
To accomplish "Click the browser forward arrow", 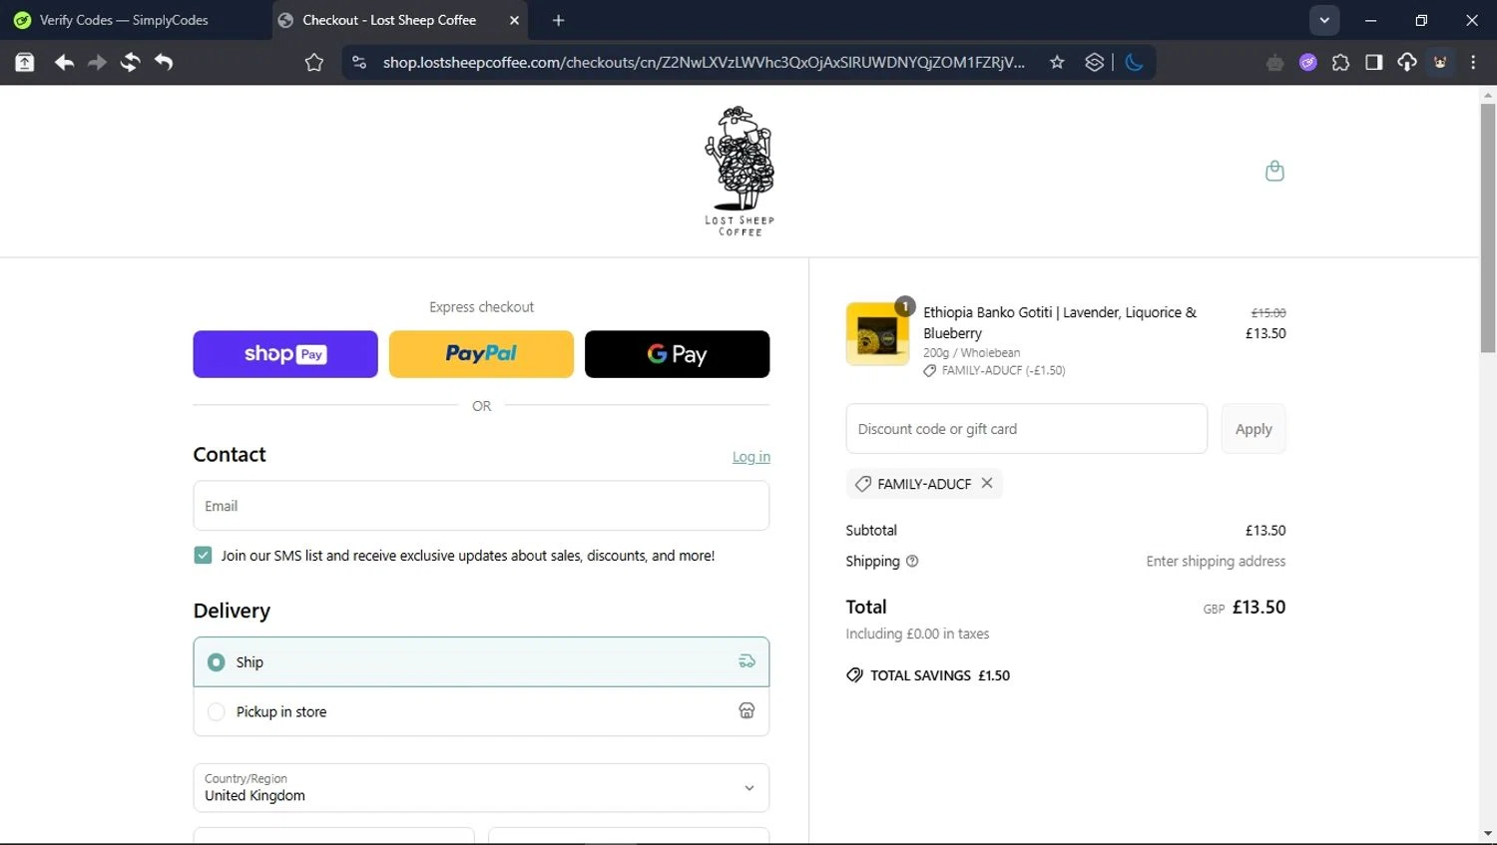I will point(97,62).
